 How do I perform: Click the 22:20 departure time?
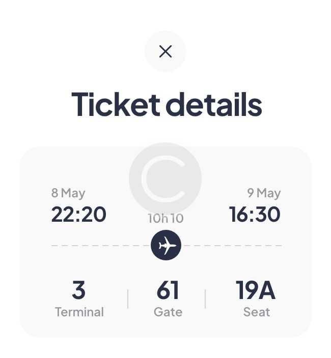(79, 215)
